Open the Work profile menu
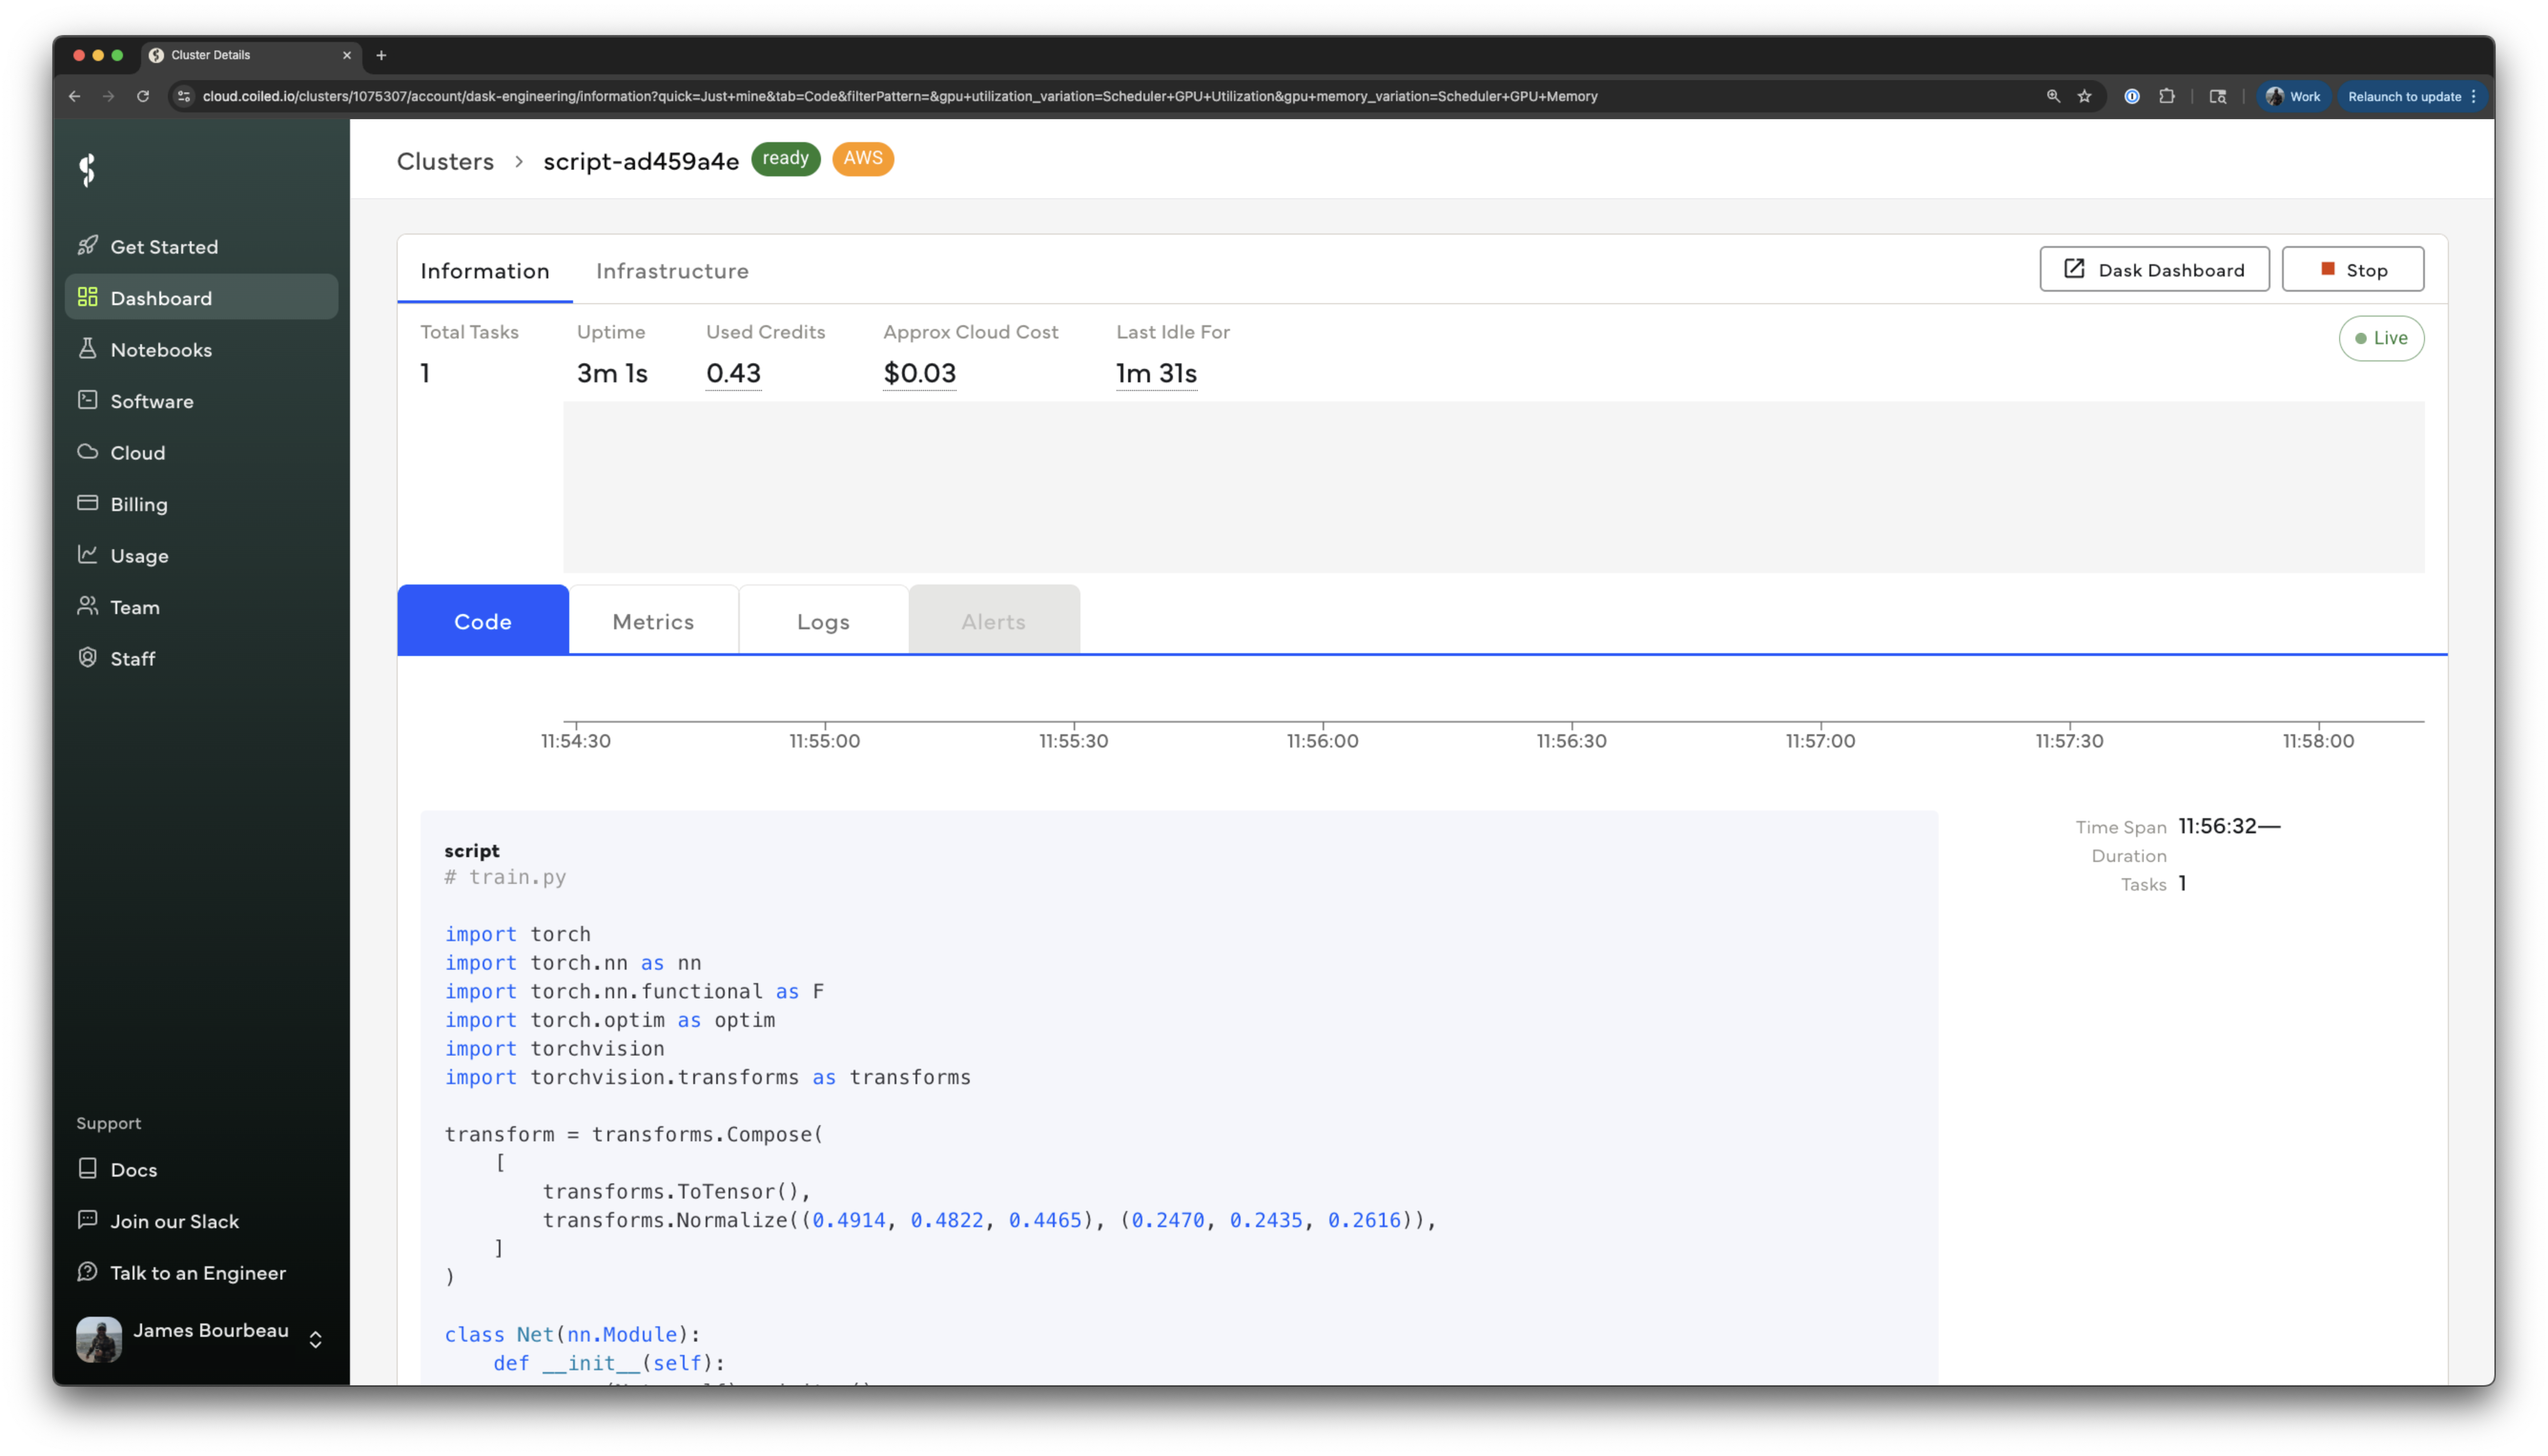 coord(2294,96)
